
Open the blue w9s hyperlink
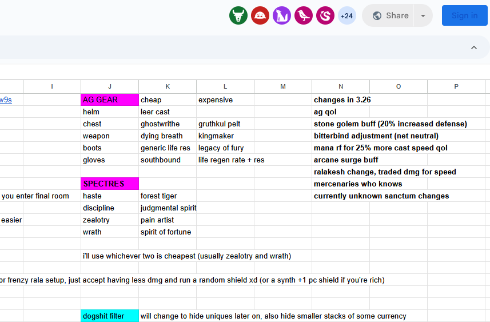coord(6,100)
